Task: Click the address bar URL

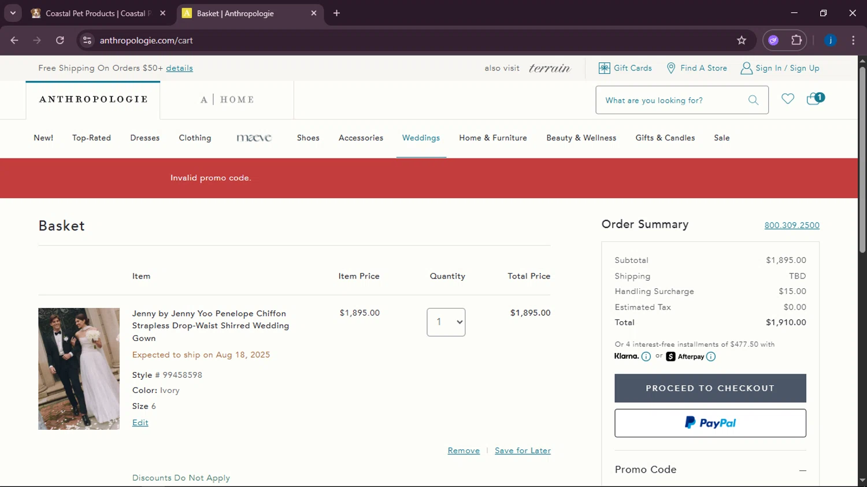Action: [146, 40]
